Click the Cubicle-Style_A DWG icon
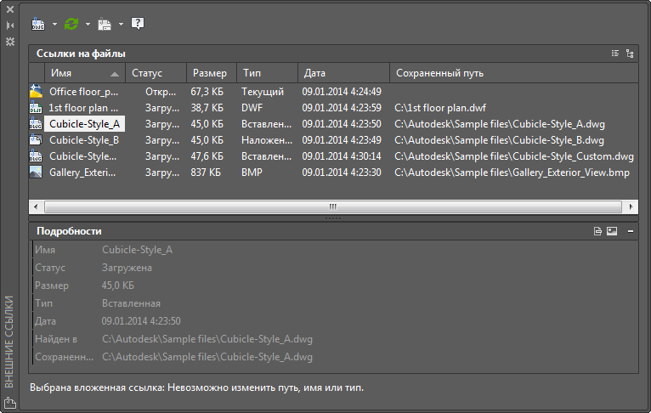651x413 pixels. 36,124
